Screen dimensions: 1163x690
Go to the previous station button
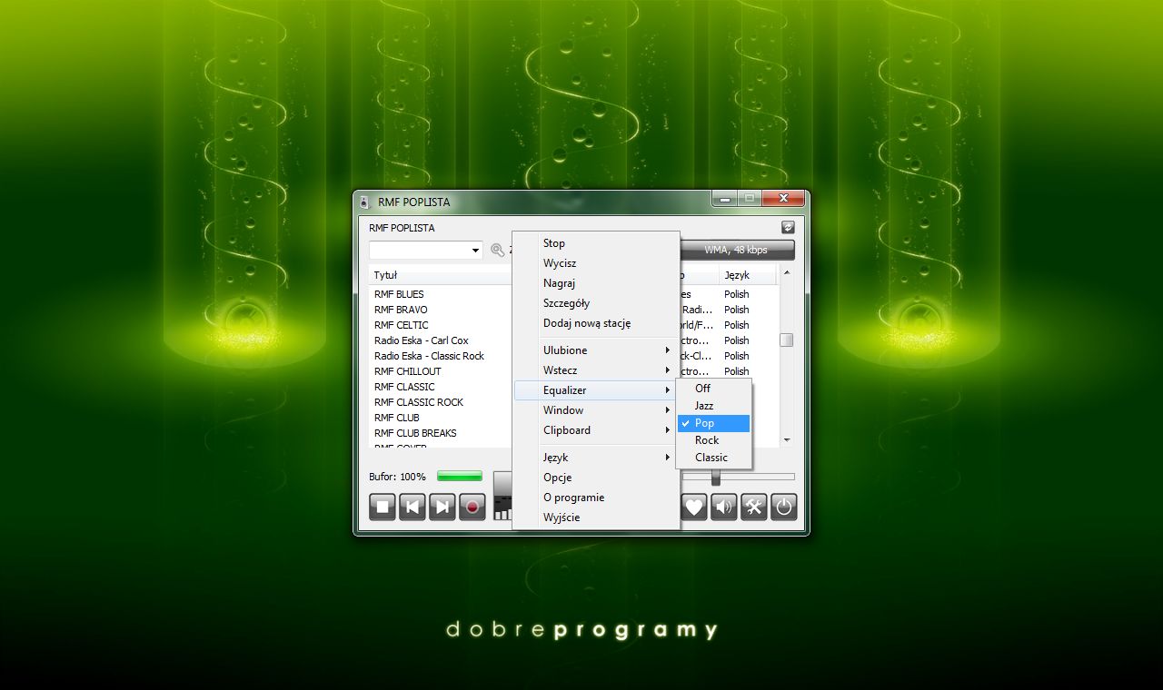[413, 507]
